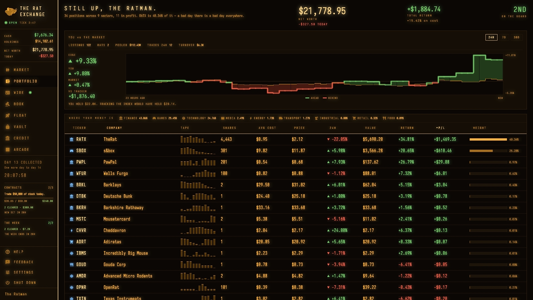
Task: Open the Wire news icon
Action: [x=8, y=92]
